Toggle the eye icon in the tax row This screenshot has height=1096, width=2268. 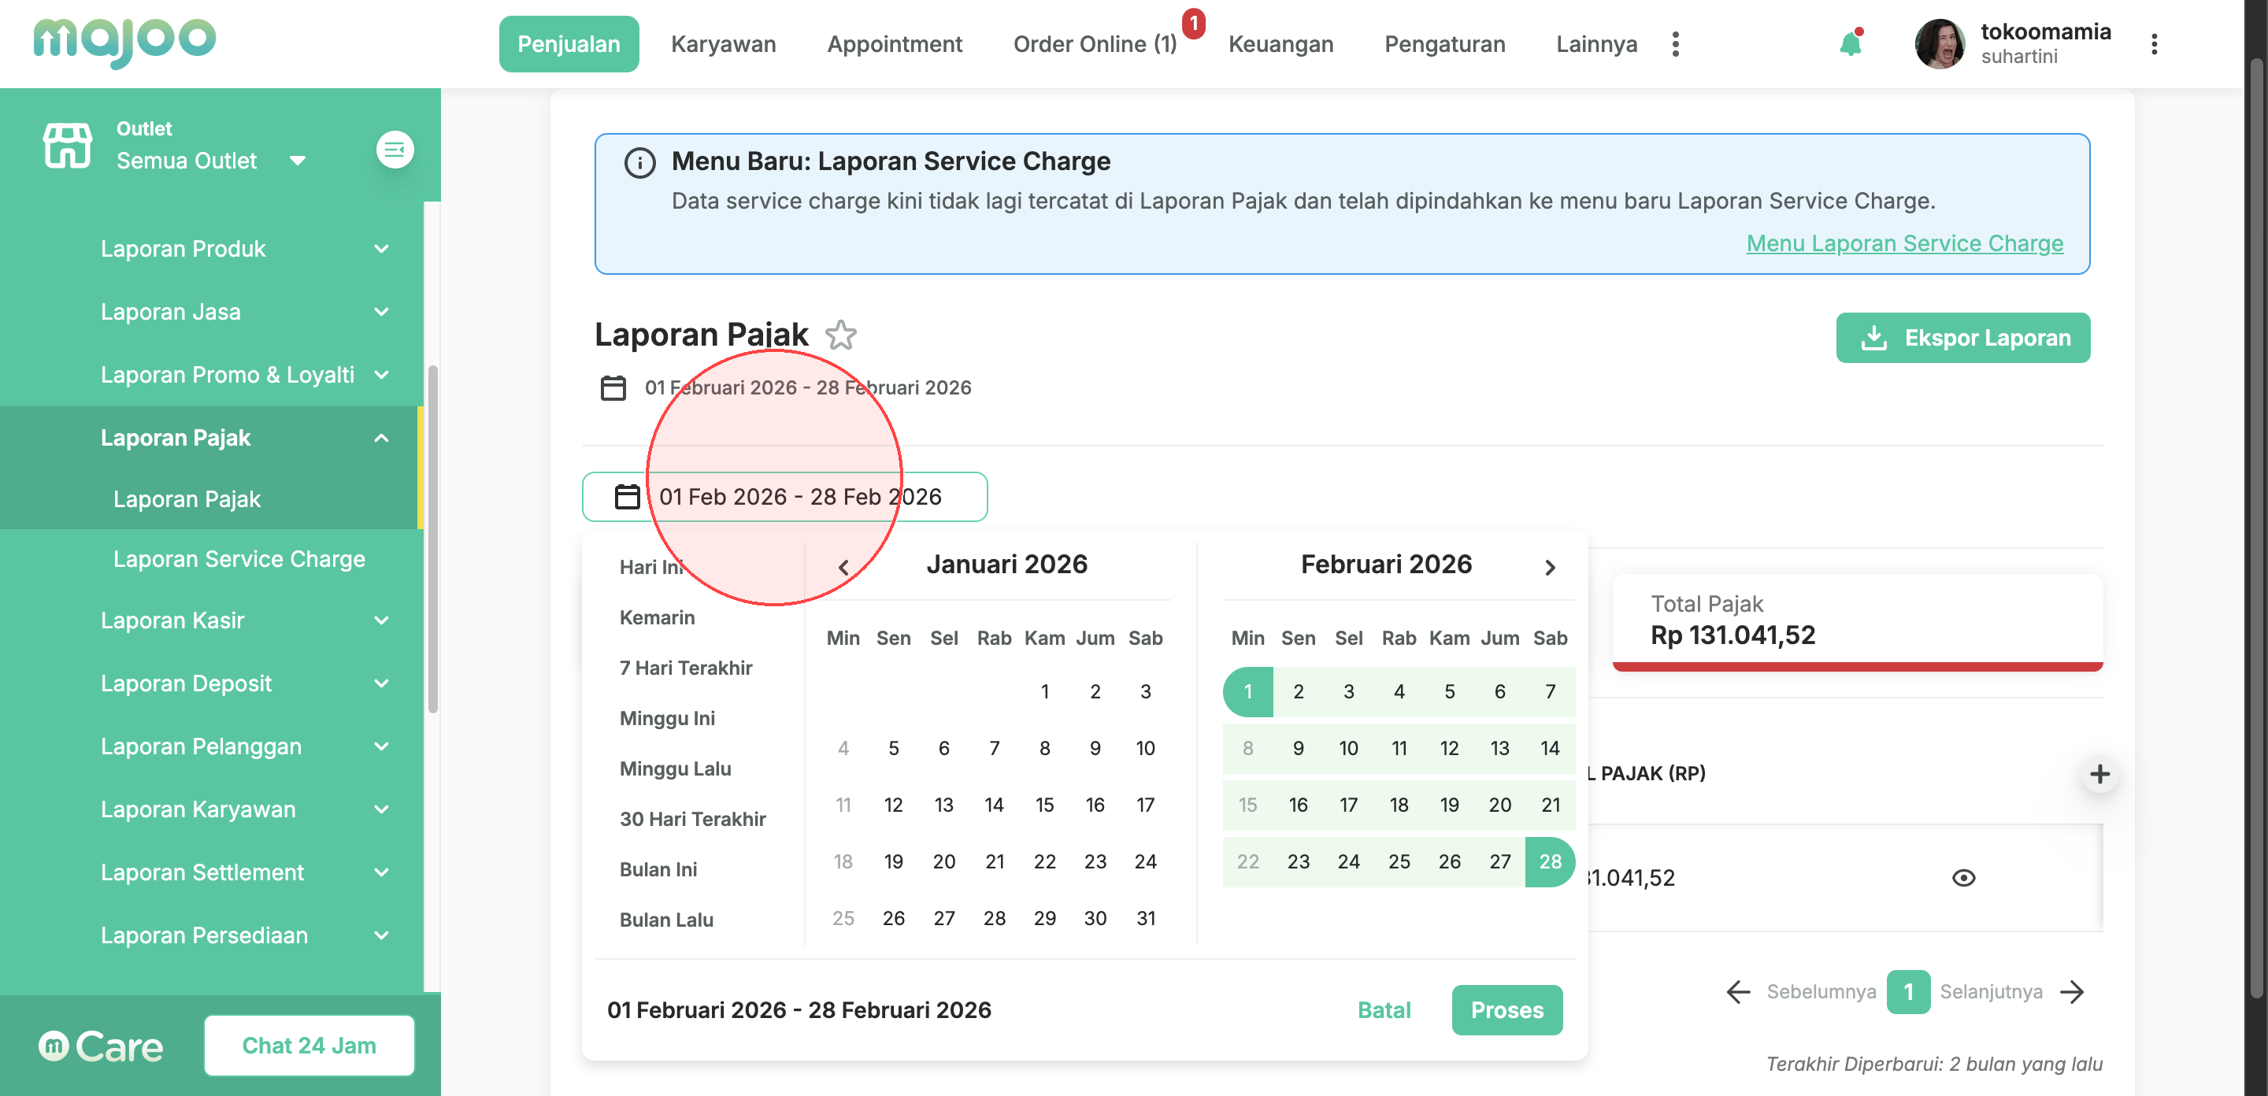pyautogui.click(x=1962, y=878)
